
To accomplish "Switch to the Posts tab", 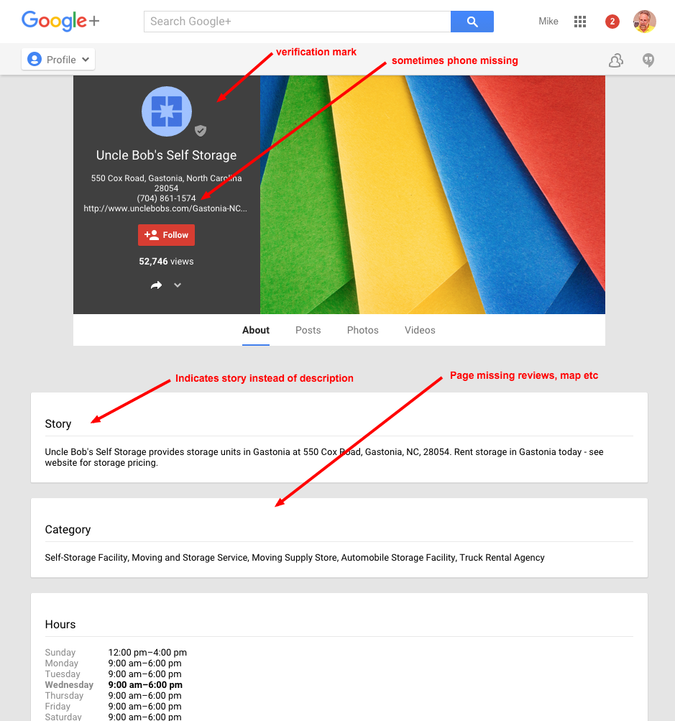I will [x=308, y=330].
